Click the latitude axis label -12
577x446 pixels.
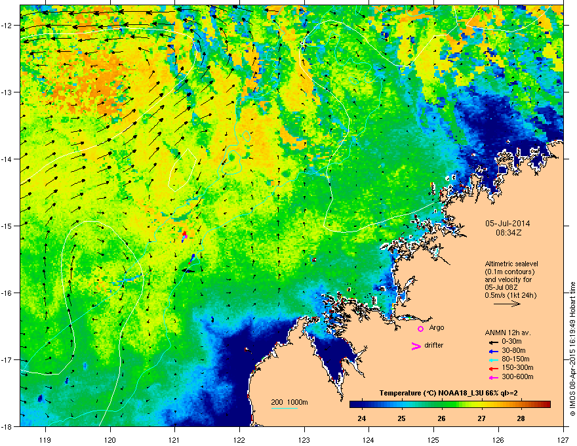(x=7, y=26)
